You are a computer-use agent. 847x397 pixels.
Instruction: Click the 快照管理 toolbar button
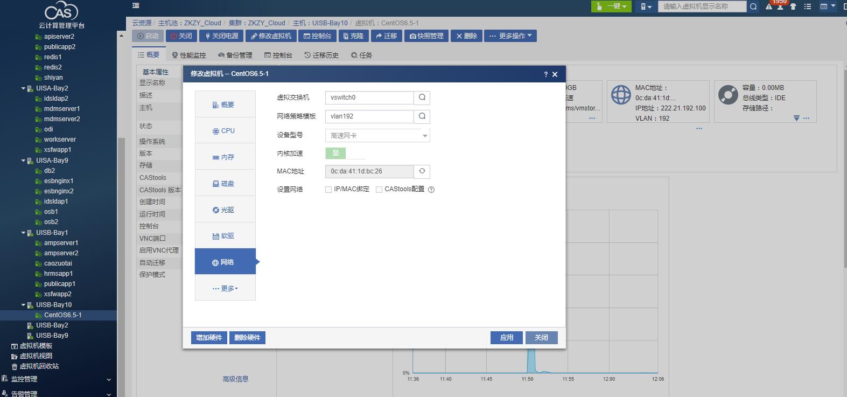pyautogui.click(x=426, y=36)
